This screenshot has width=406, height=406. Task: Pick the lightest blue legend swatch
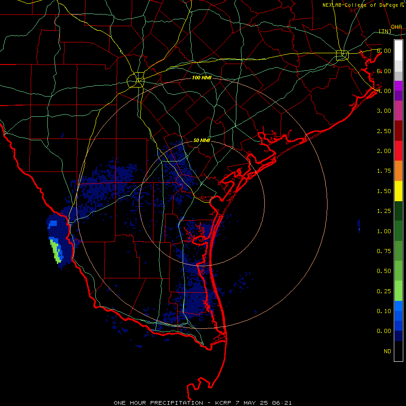click(398, 306)
